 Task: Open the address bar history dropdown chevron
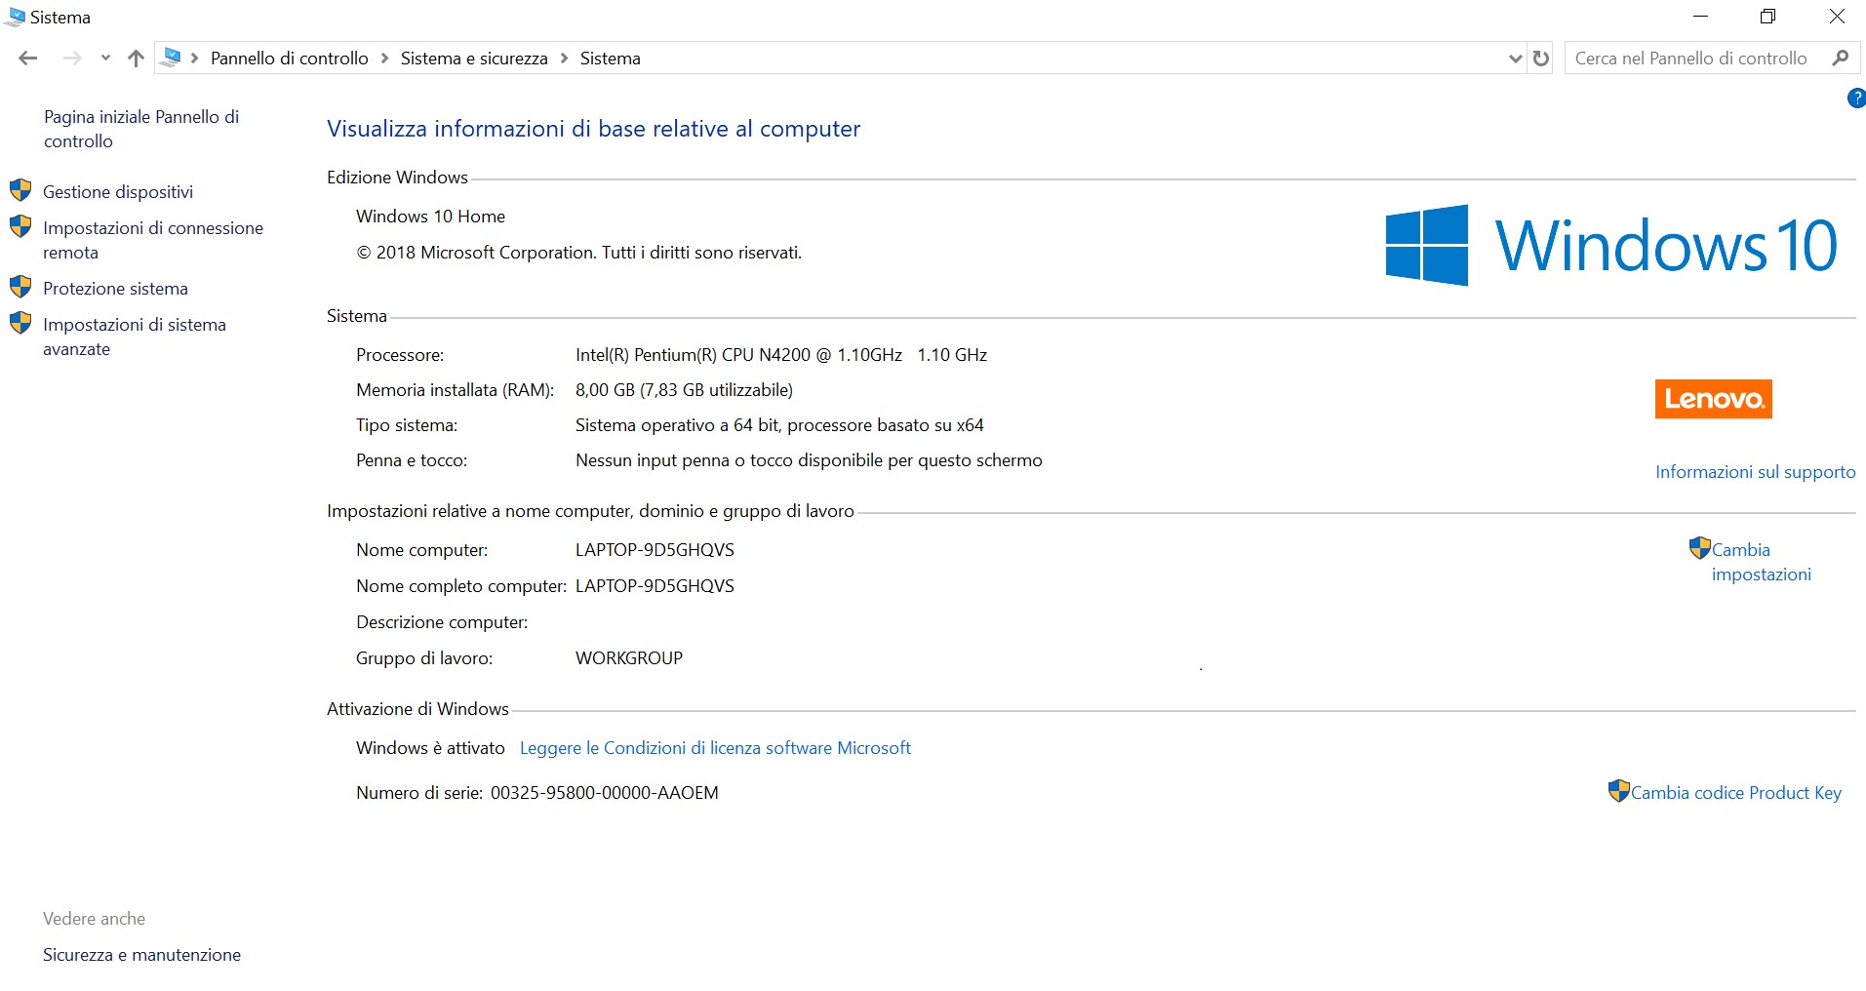pos(1514,59)
